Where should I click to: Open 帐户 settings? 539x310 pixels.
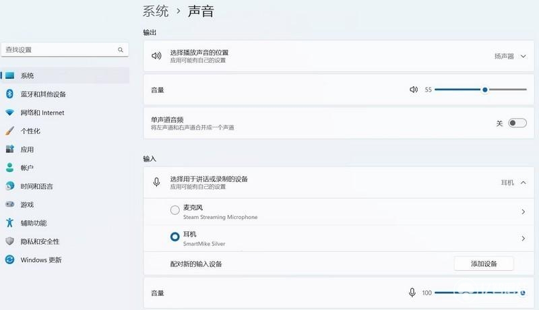pos(65,167)
